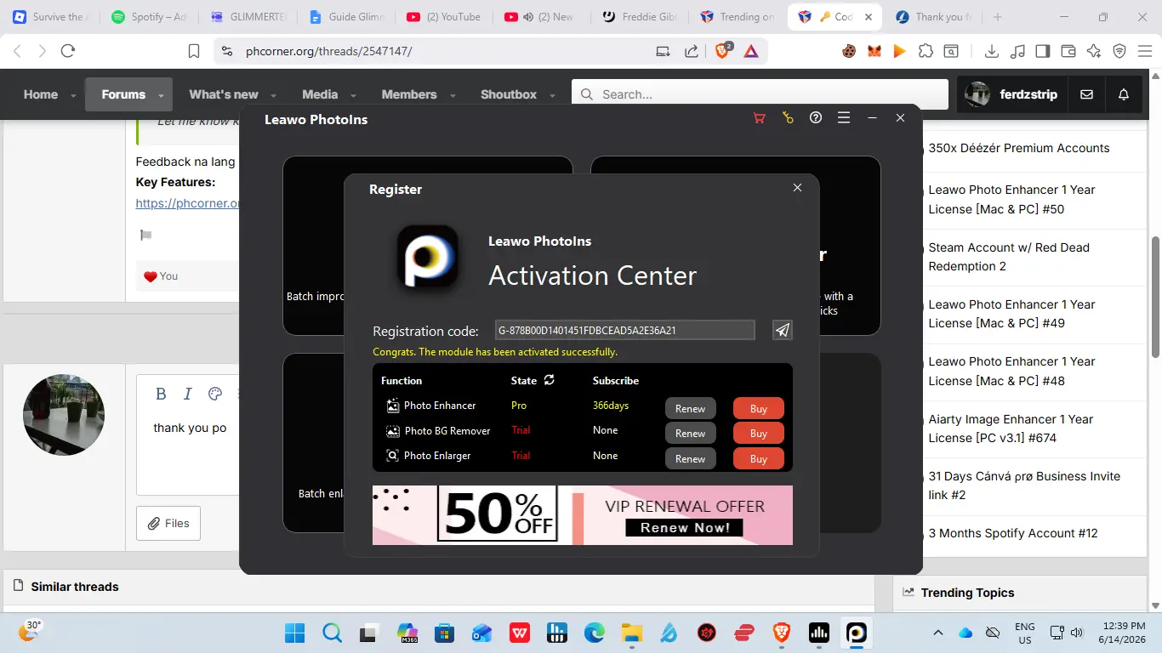Expand the Home dropdown arrow

pos(73,95)
